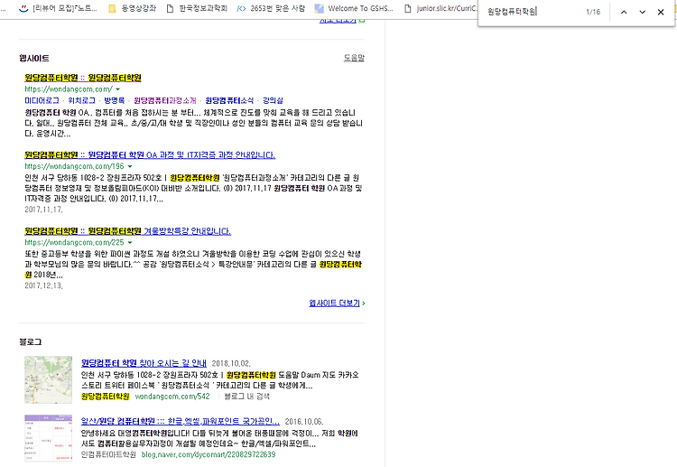Open blog post 일산/원당 컴퓨터학원 한글,엑셀,파워포인트
The width and height of the screenshot is (677, 467).
[x=181, y=421]
